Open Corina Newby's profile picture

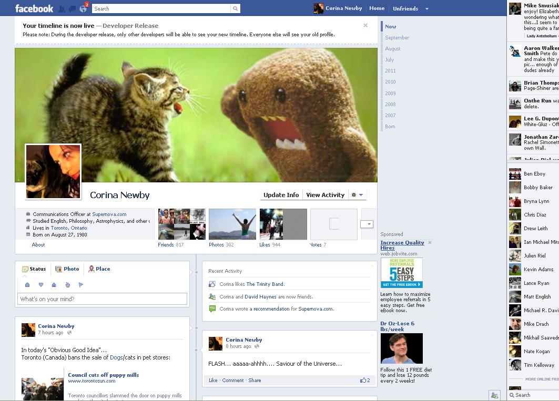pos(53,171)
